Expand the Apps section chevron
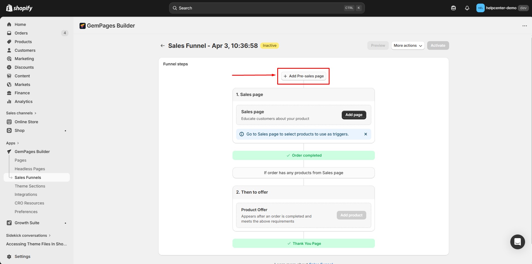The image size is (532, 264). 18,143
